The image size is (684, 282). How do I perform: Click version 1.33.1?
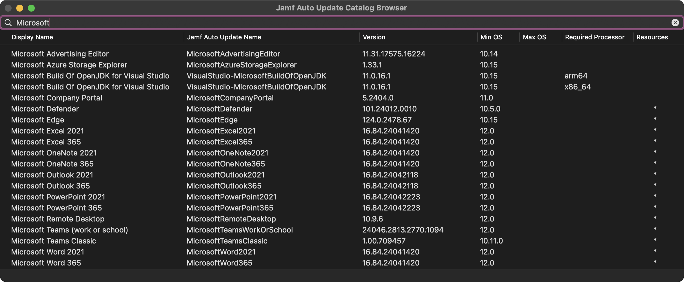pyautogui.click(x=372, y=65)
